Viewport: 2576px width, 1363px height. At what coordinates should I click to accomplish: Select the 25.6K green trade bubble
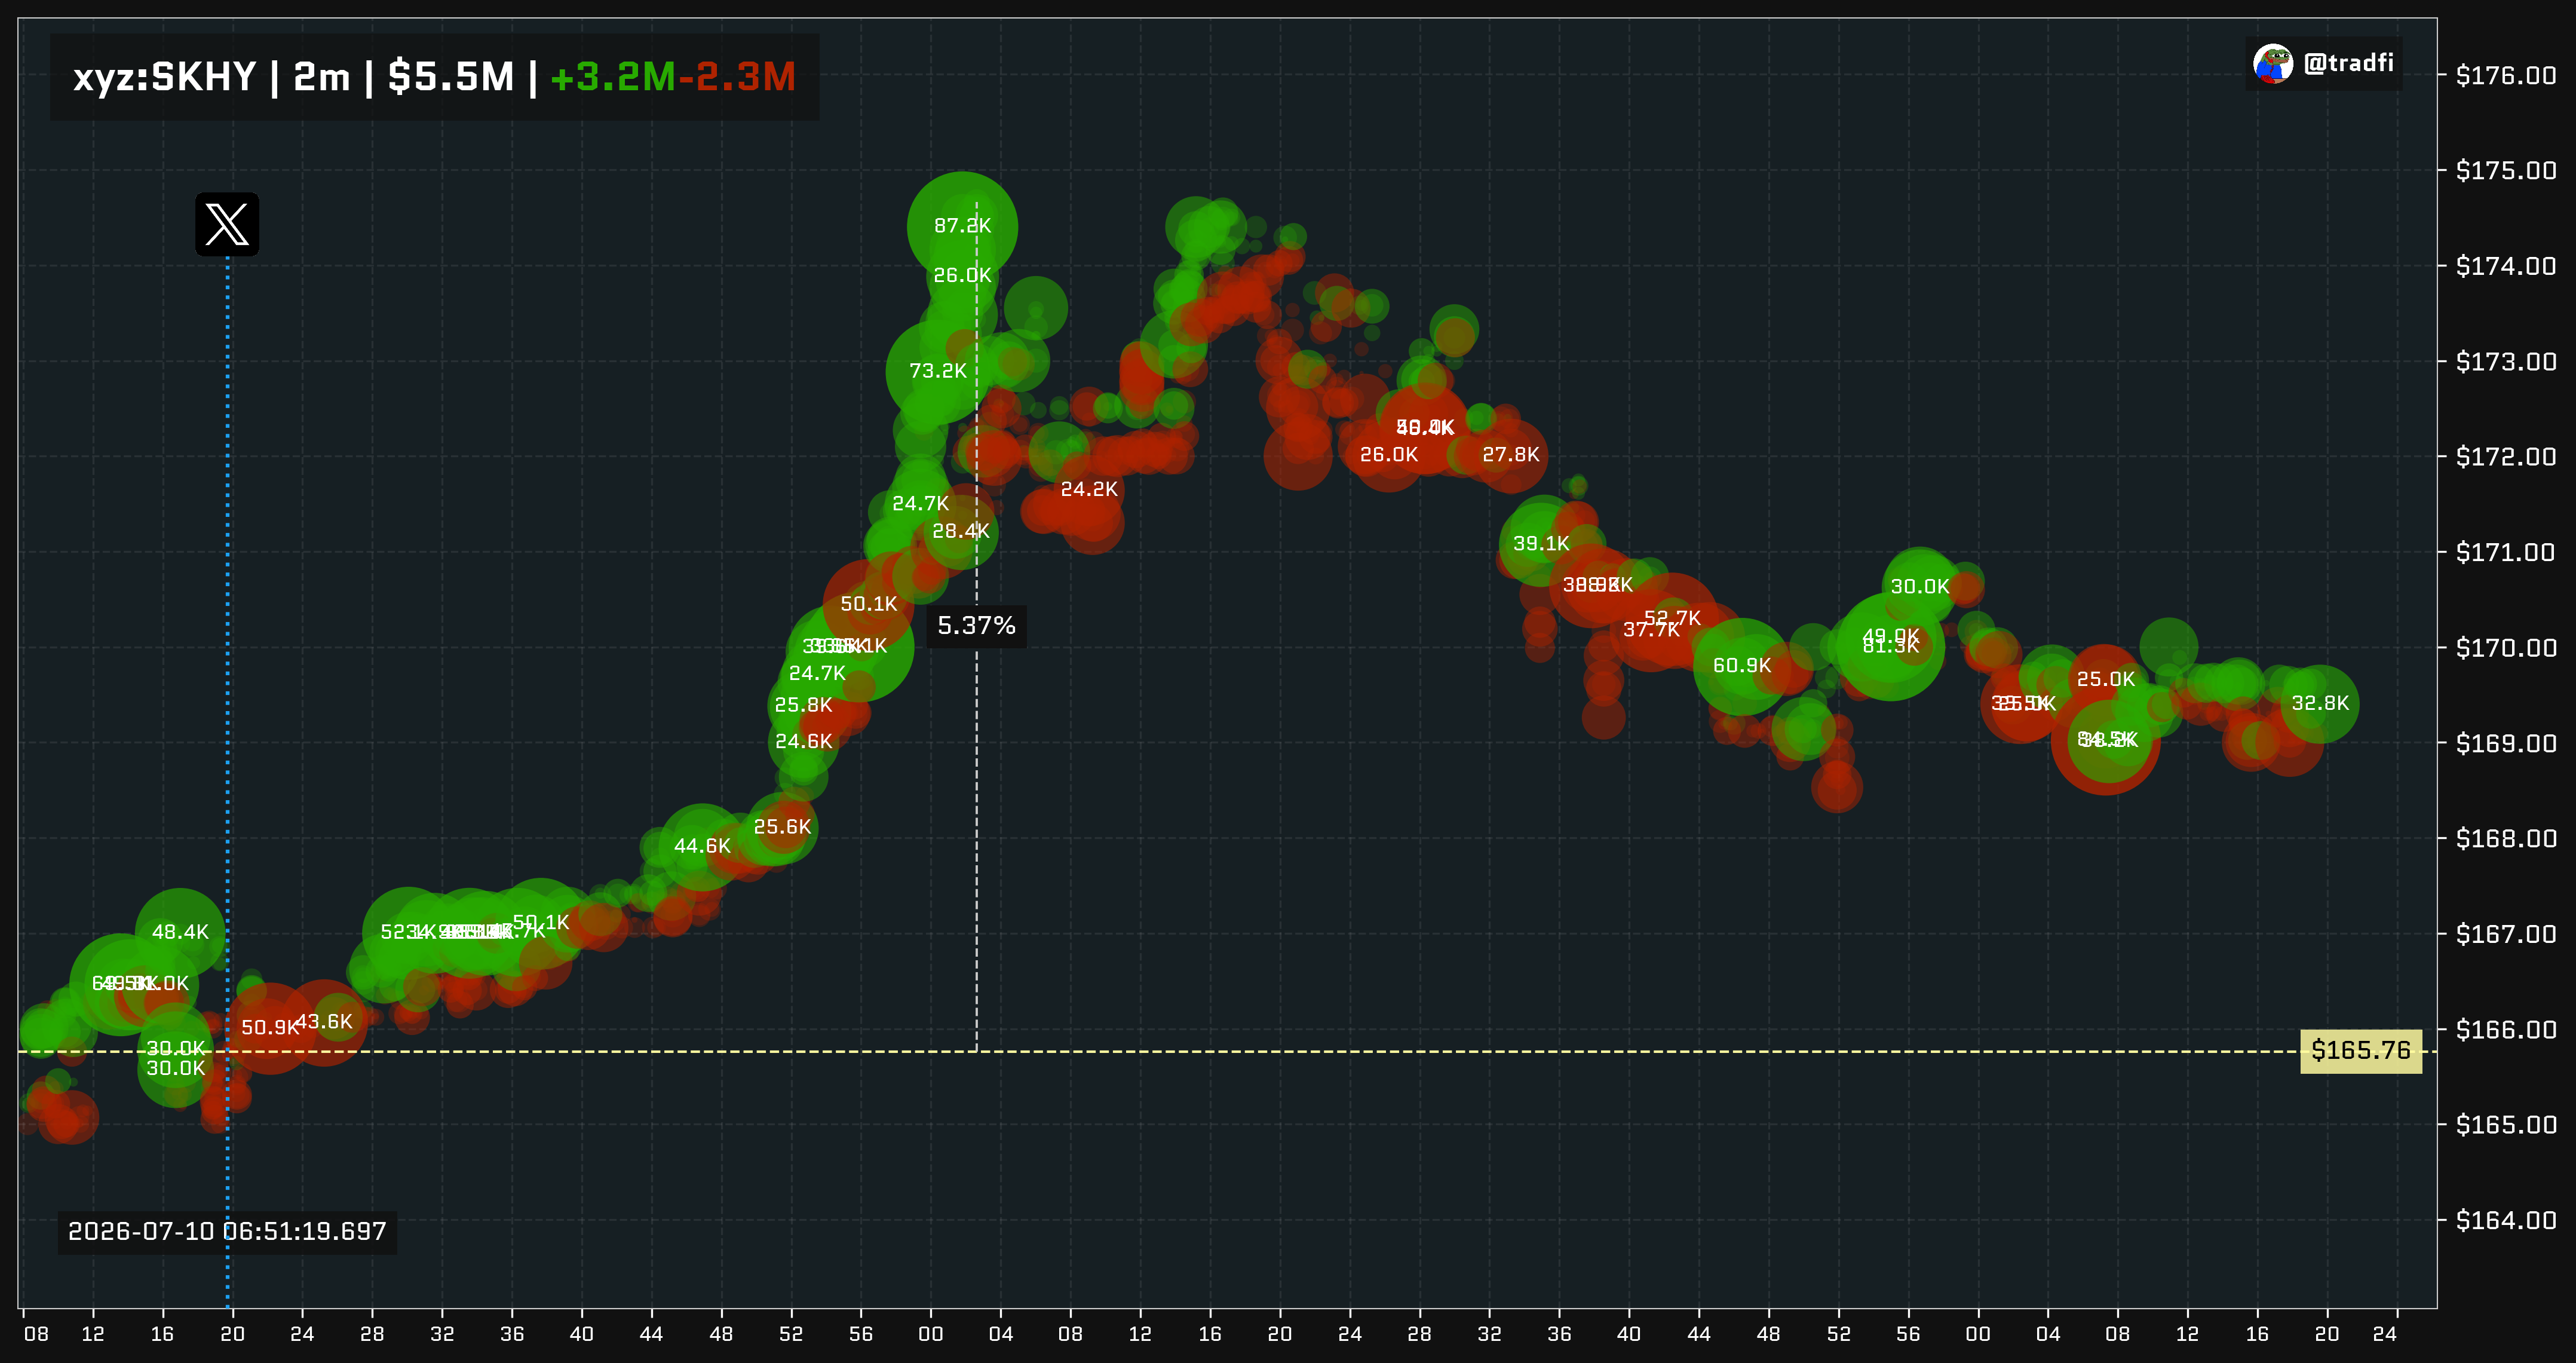pos(782,827)
